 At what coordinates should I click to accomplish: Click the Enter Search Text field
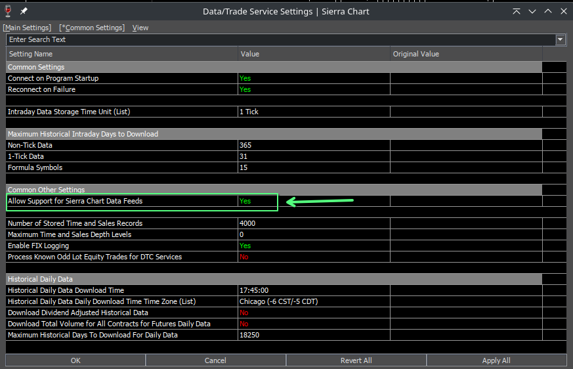point(281,39)
